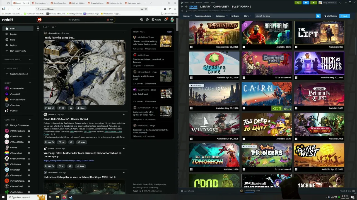The height and width of the screenshot is (200, 357).
Task: Open Reddit user avatar menu
Action: pos(172,20)
